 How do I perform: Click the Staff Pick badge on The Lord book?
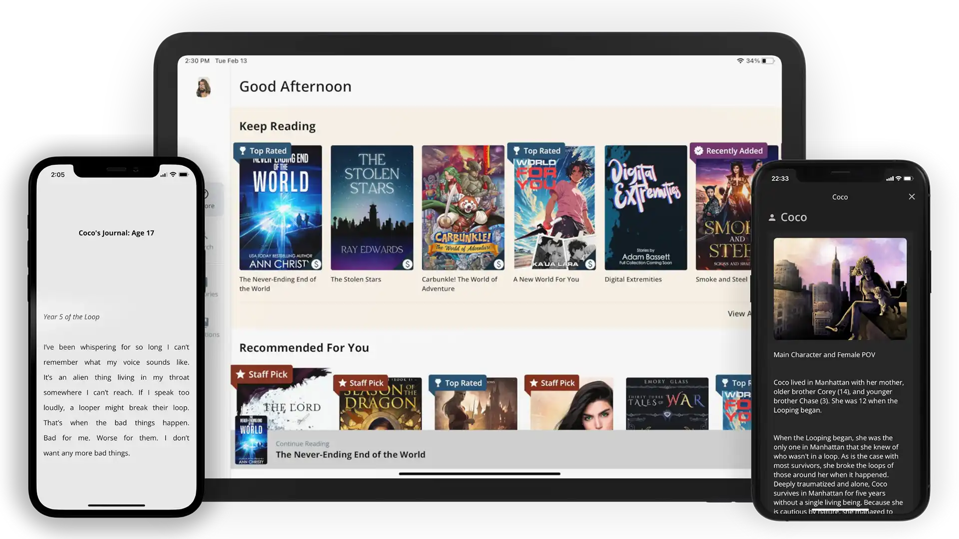[x=262, y=374]
